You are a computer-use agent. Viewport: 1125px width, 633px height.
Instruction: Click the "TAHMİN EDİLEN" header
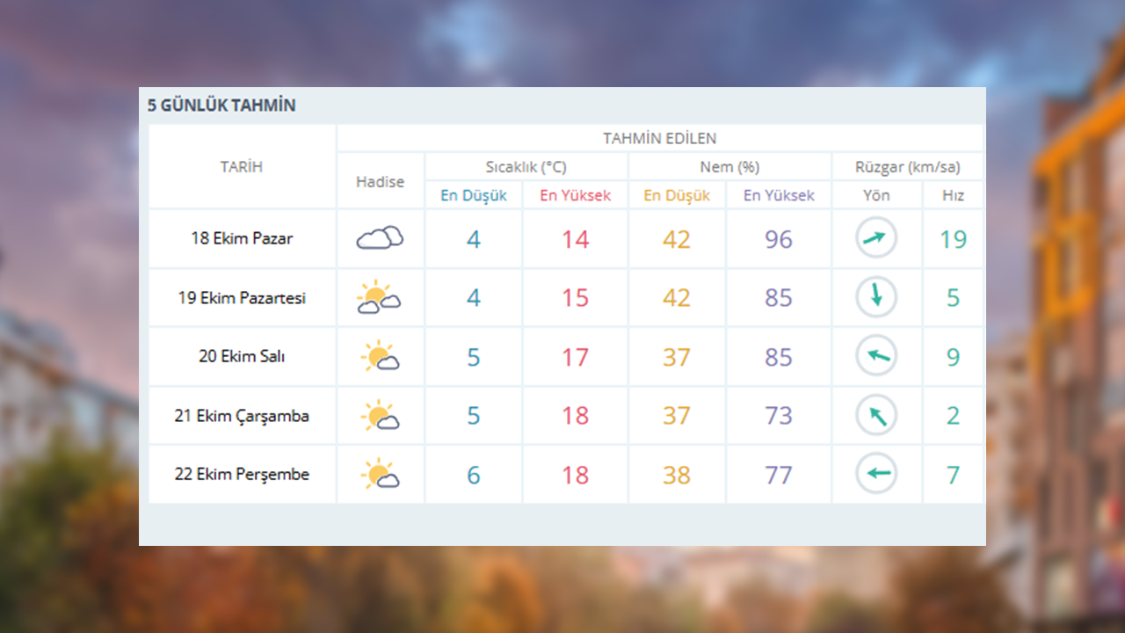(659, 138)
